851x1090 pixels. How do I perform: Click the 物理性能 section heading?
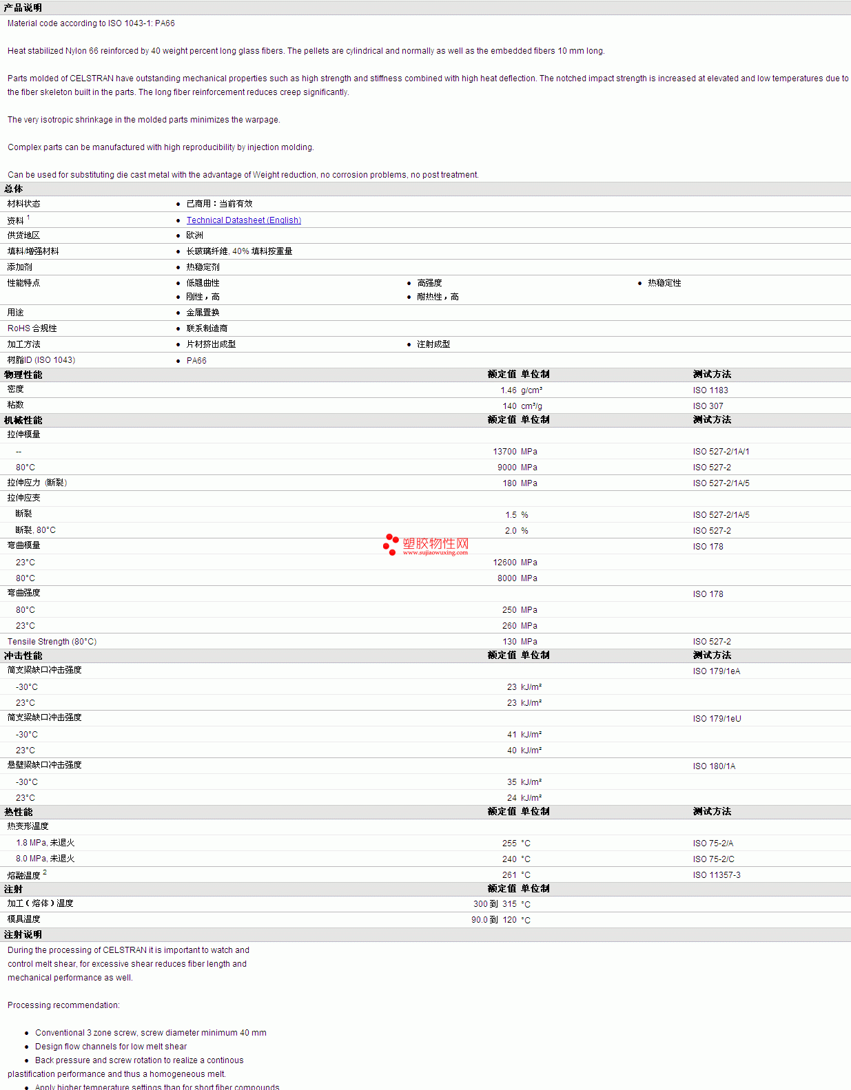coord(23,375)
